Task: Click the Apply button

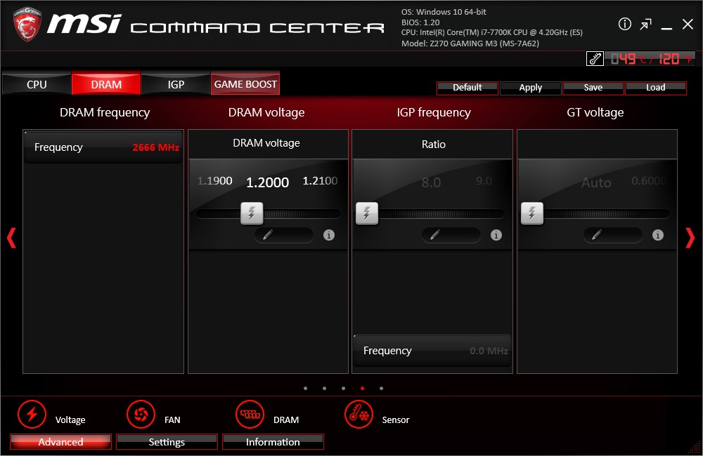Action: click(x=530, y=88)
